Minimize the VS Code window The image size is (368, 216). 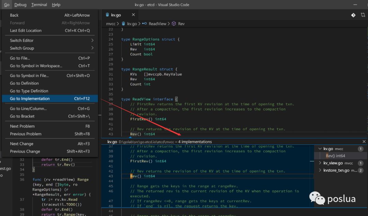click(355, 5)
